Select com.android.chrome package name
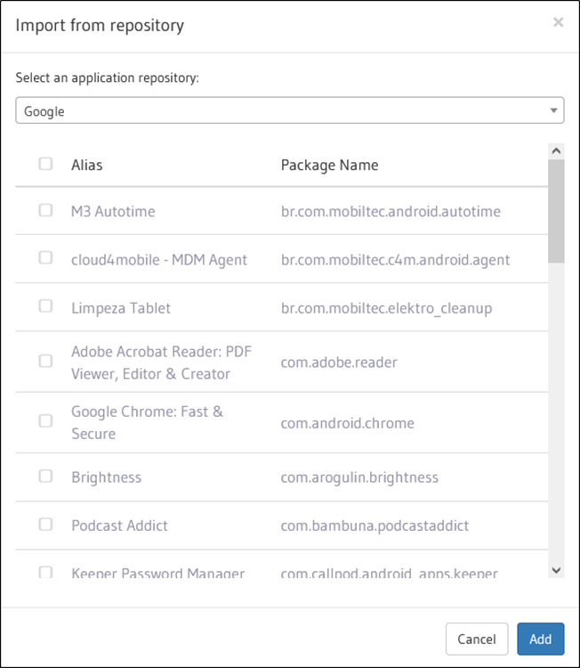Viewport: 580px width, 668px height. coord(347,423)
